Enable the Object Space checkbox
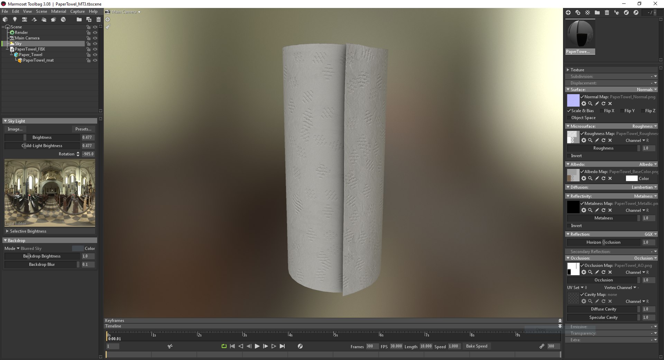Screen dimensions: 664x360 click(x=569, y=118)
